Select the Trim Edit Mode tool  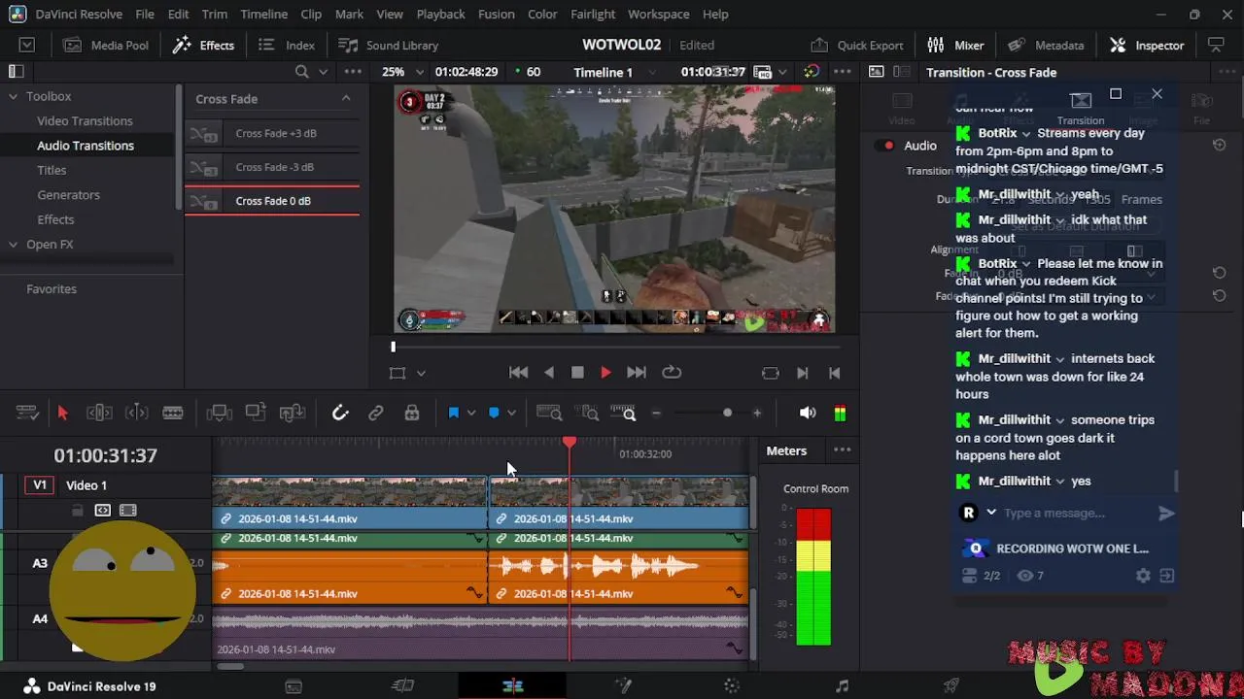(99, 414)
